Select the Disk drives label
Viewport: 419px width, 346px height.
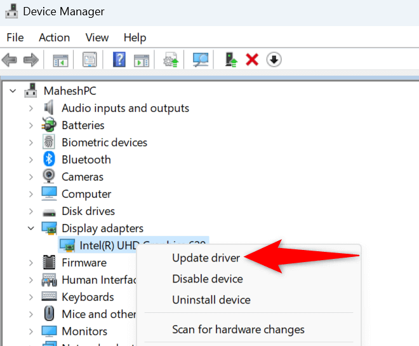pyautogui.click(x=88, y=211)
